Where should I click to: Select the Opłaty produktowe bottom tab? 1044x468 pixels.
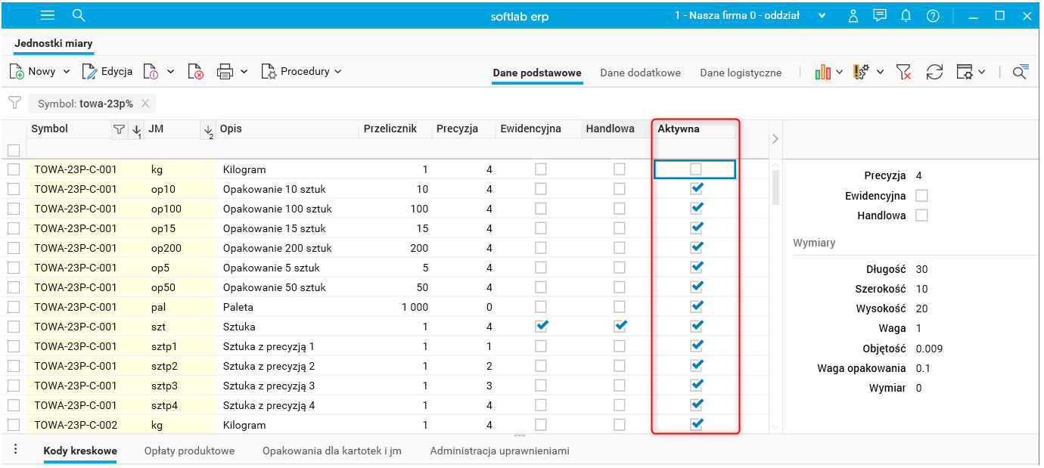[190, 451]
